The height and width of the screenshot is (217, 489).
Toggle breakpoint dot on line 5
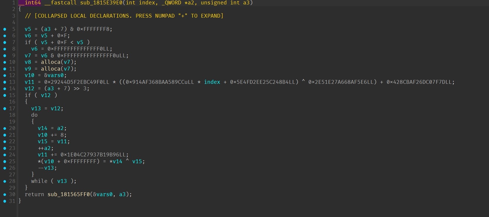tap(5, 29)
